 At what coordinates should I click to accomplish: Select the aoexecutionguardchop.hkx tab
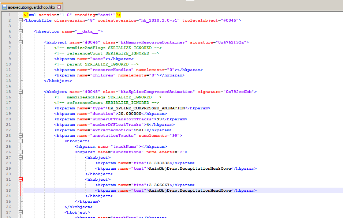tap(31, 7)
